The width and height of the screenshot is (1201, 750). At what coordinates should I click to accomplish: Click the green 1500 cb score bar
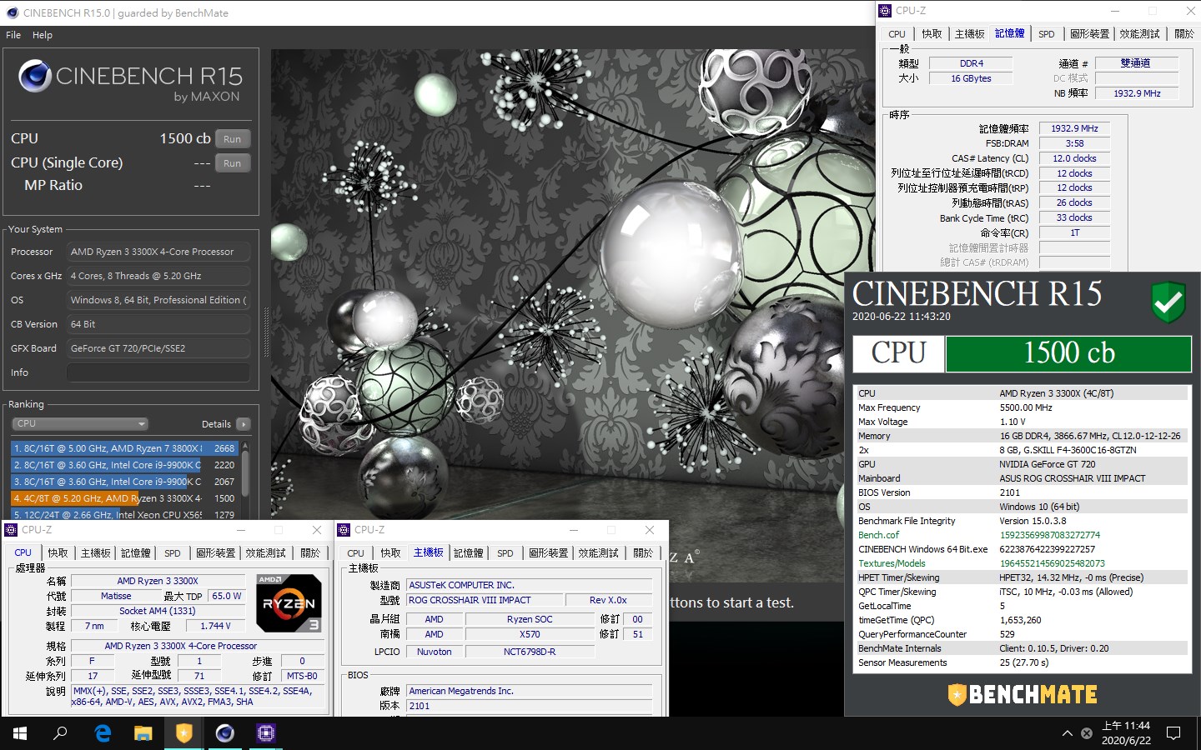tap(1068, 353)
